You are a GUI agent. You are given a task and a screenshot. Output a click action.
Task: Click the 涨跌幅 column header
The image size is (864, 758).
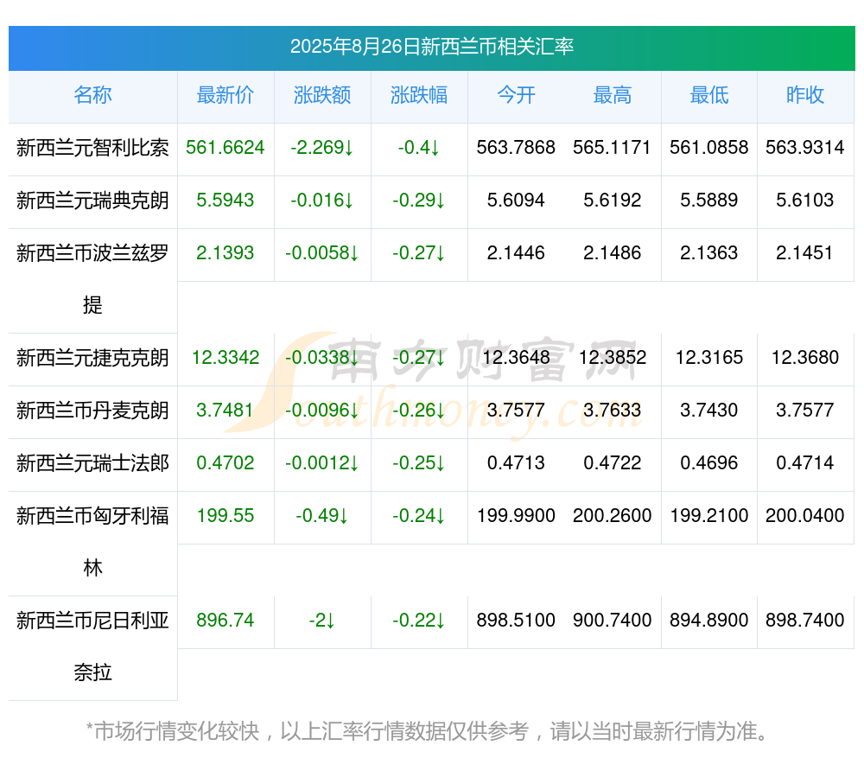click(419, 95)
